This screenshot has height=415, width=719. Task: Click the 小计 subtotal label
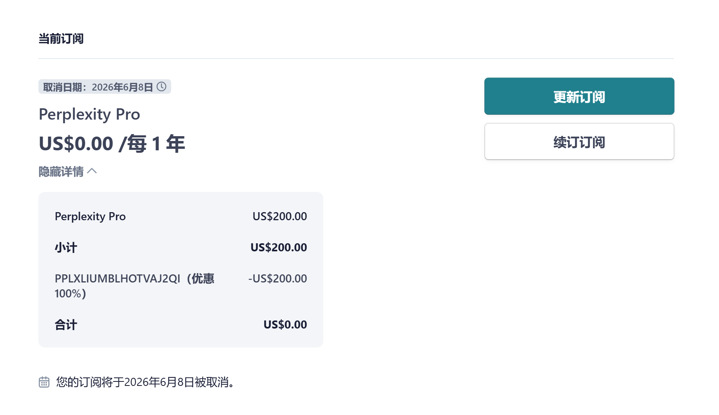coord(66,247)
